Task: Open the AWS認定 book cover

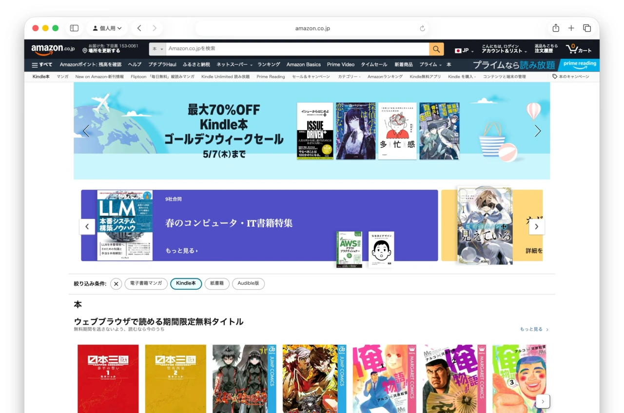Action: click(x=349, y=250)
